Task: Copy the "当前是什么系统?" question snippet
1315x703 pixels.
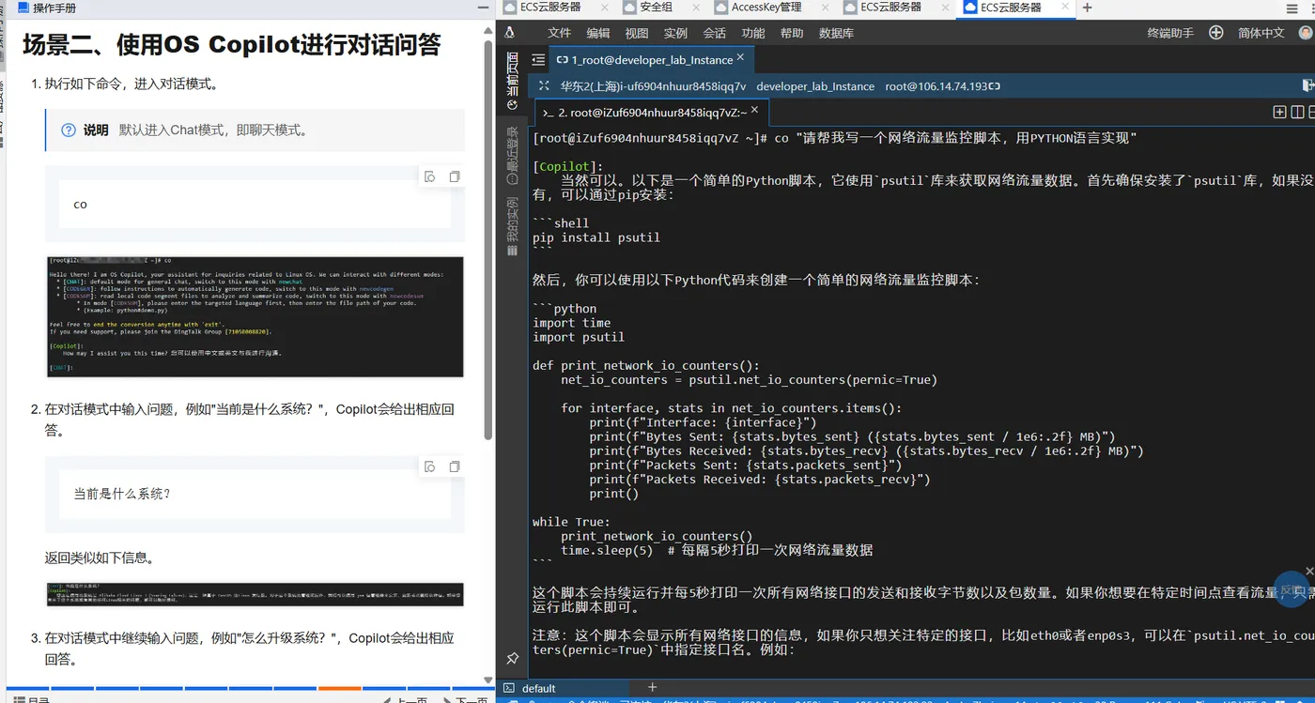Action: tap(455, 466)
